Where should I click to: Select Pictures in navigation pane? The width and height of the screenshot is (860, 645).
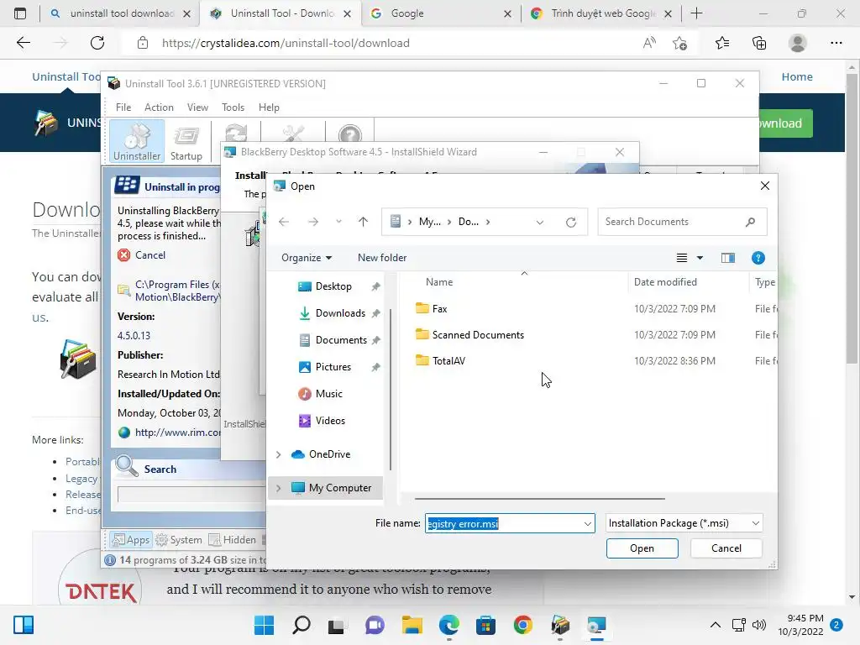click(333, 367)
